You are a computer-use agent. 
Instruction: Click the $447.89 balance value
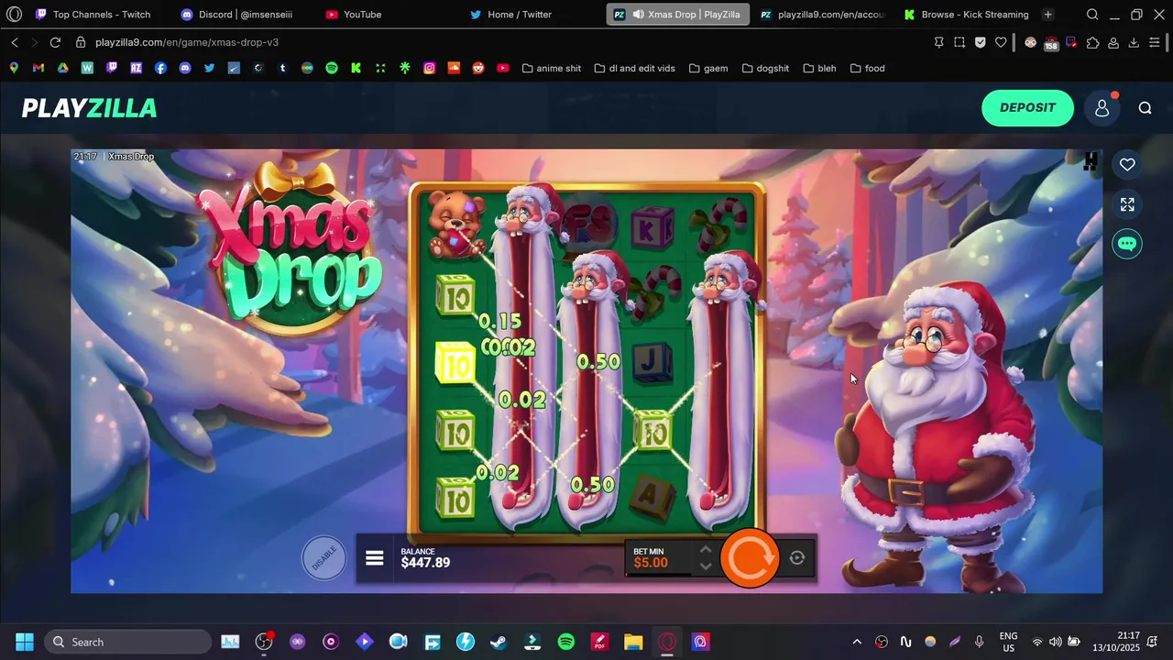pos(425,563)
